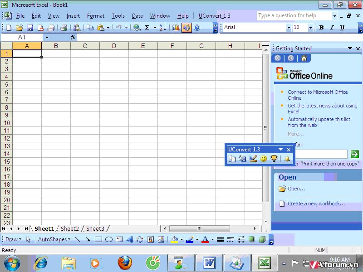Image resolution: width=363 pixels, height=272 pixels.
Task: Click the smiley icon in UConvert toolbar
Action: pyautogui.click(x=264, y=159)
